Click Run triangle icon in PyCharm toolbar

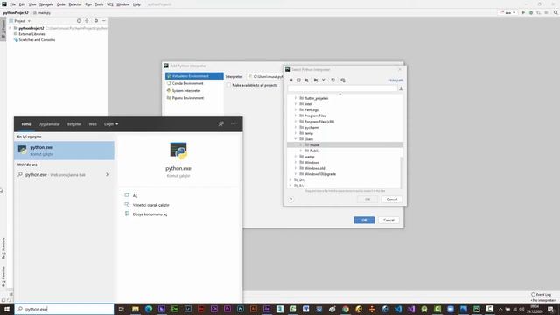click(x=523, y=12)
